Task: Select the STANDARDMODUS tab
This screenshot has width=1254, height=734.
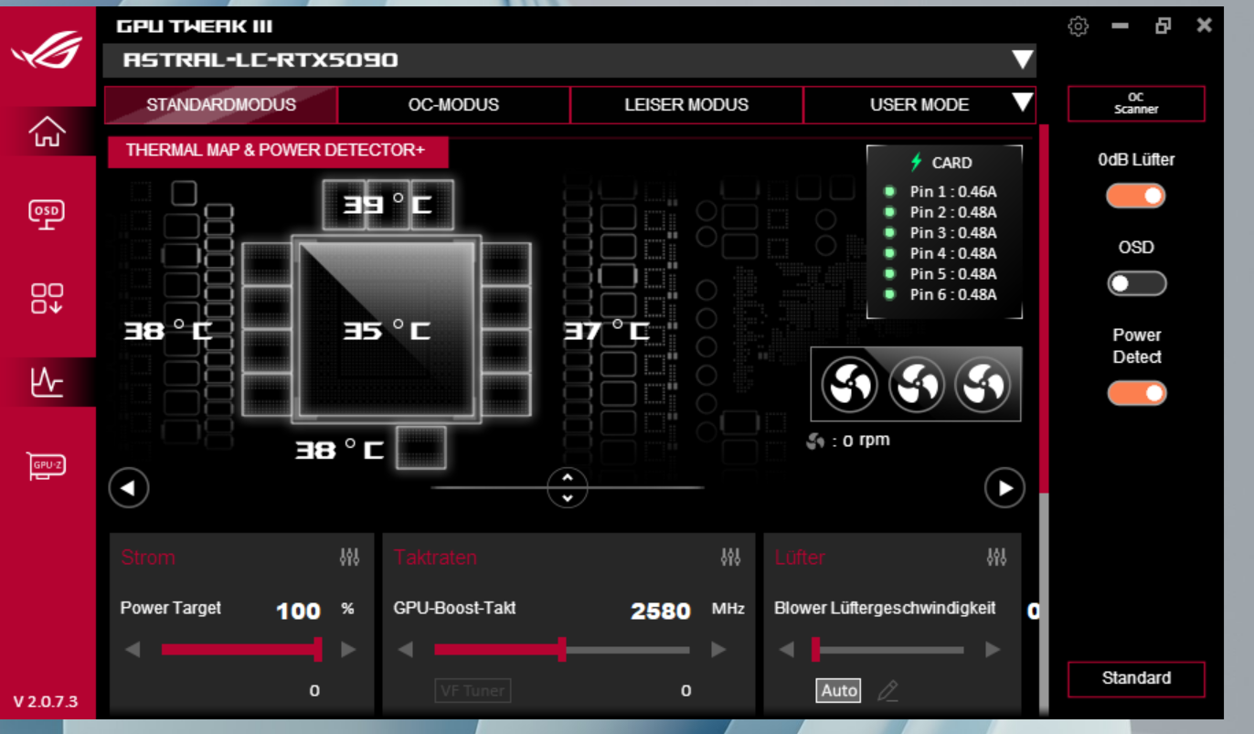Action: tap(221, 104)
